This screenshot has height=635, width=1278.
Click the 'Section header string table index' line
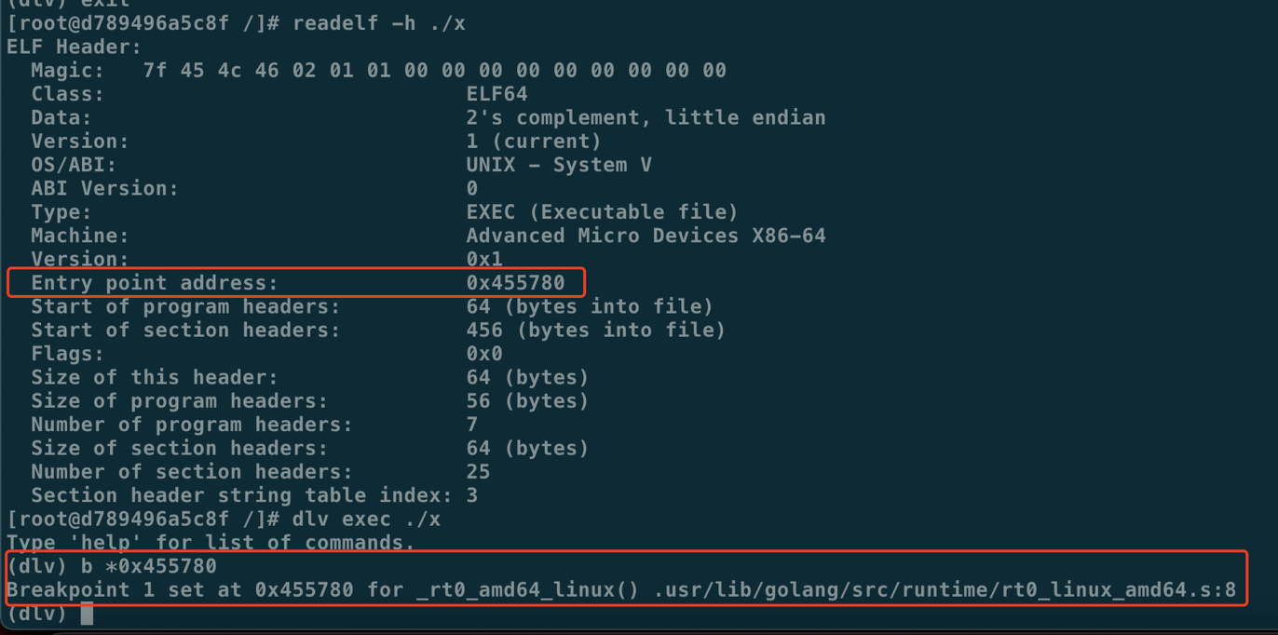pyautogui.click(x=254, y=495)
